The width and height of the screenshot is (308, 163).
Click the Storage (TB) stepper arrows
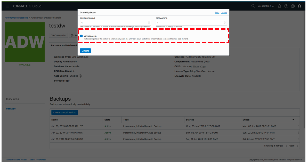(225, 23)
